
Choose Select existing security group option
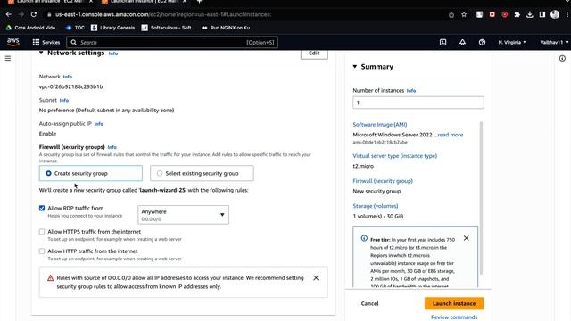click(203, 173)
